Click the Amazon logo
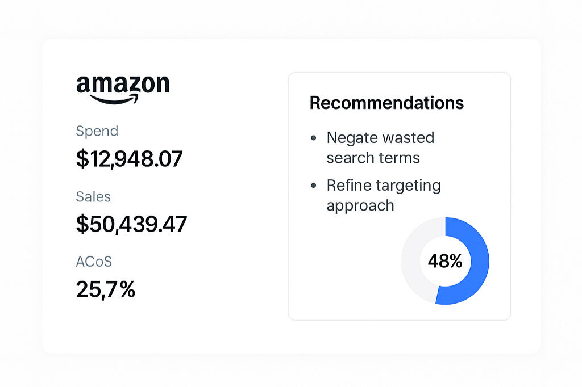The width and height of the screenshot is (582, 387). 123,89
